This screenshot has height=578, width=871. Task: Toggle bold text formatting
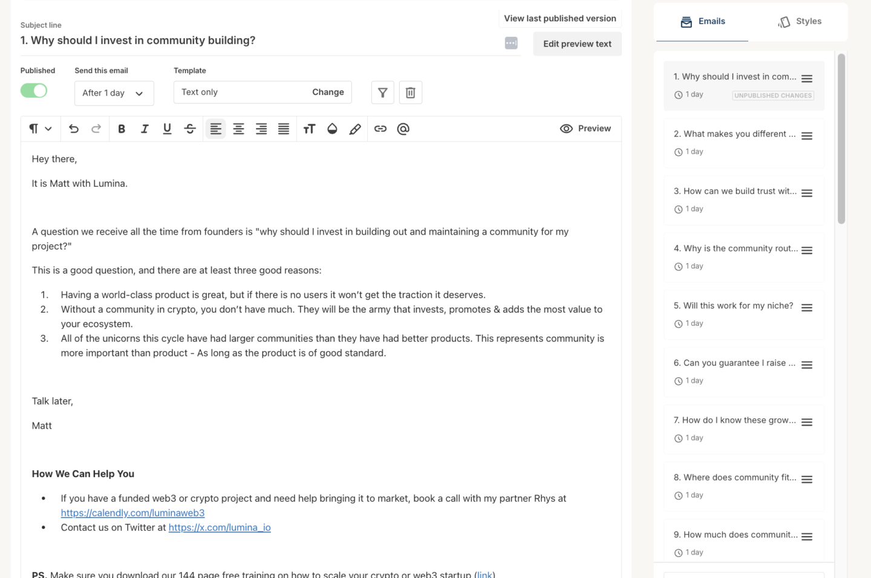tap(122, 129)
